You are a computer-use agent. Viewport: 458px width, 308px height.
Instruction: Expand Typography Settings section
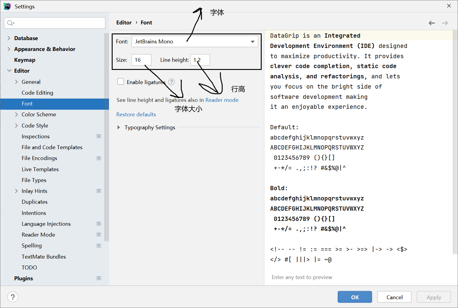(119, 127)
